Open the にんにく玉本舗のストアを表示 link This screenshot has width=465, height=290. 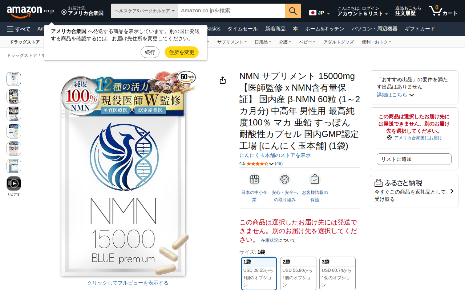click(x=275, y=155)
